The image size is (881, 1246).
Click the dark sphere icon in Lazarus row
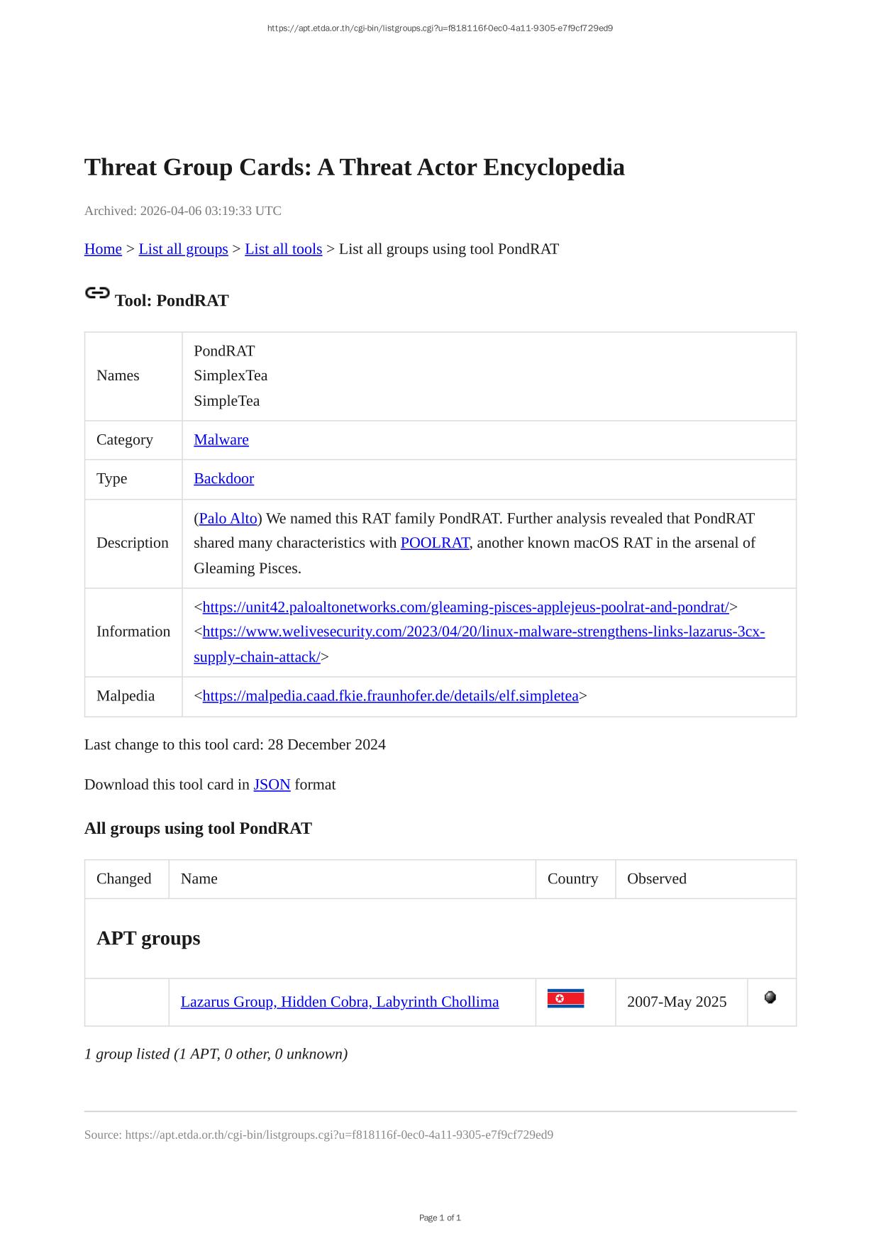(x=770, y=998)
